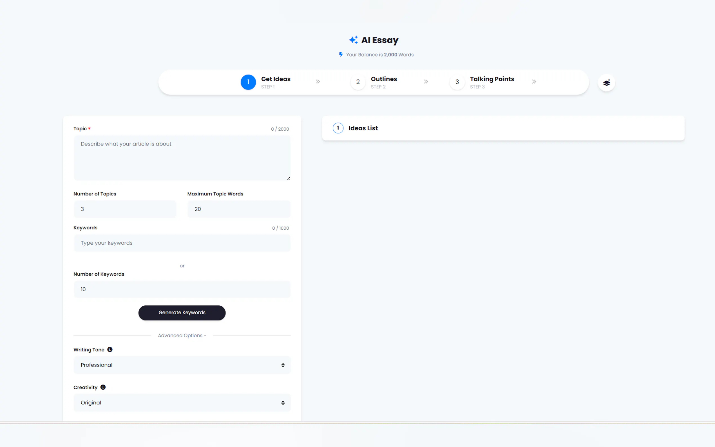Click the blue step 1 circle
The image size is (715, 447).
[x=248, y=82]
